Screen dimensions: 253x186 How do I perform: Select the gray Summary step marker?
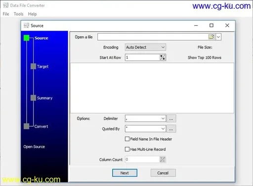coord(33,98)
